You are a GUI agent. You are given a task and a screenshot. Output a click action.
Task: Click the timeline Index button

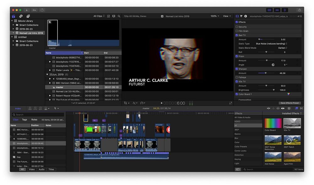[18, 109]
